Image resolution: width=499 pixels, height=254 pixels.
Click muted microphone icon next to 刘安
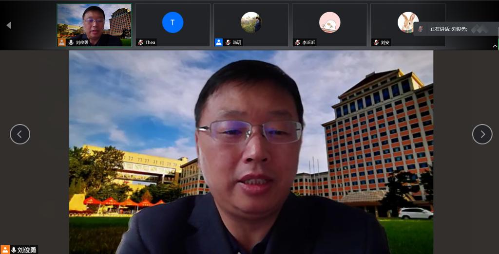376,42
